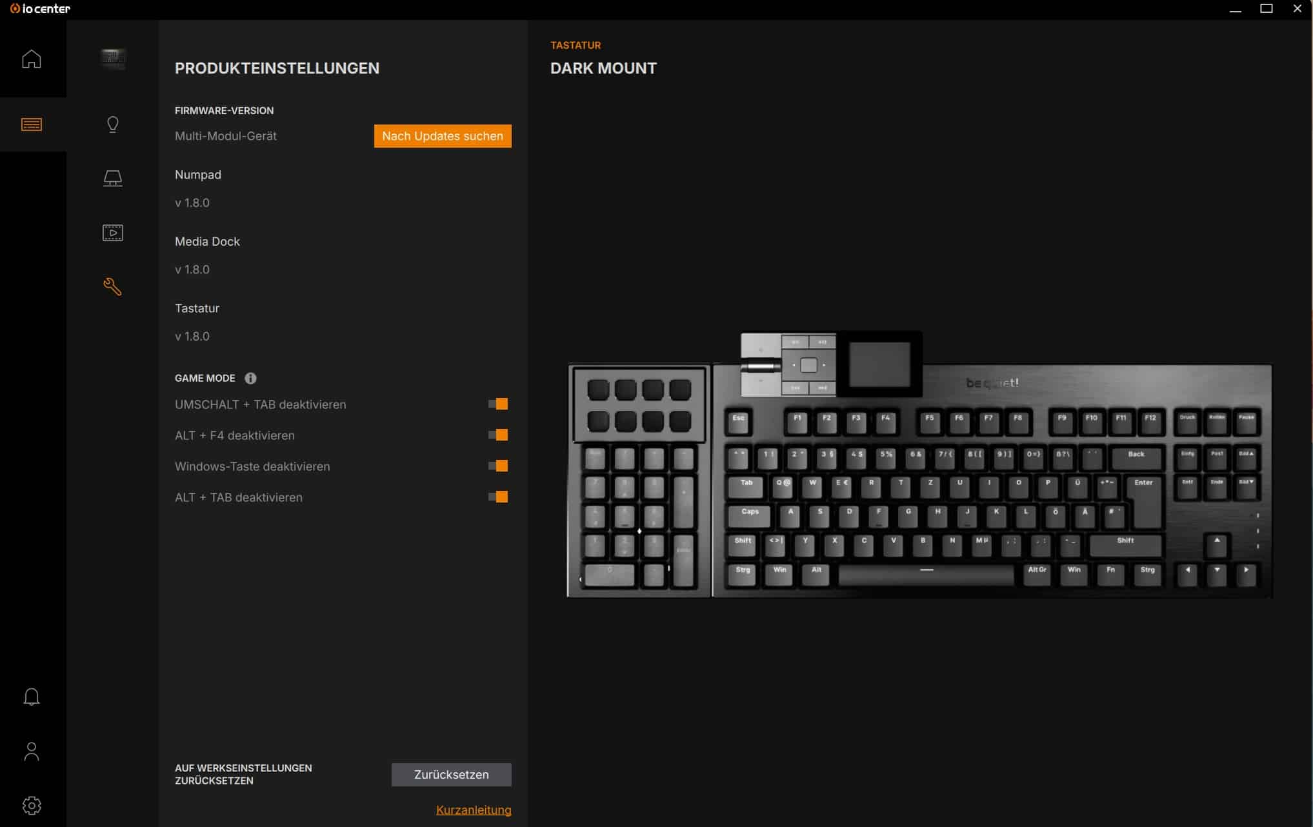Image resolution: width=1313 pixels, height=827 pixels.
Task: Open the key assignment keycap icon
Action: [x=113, y=179]
